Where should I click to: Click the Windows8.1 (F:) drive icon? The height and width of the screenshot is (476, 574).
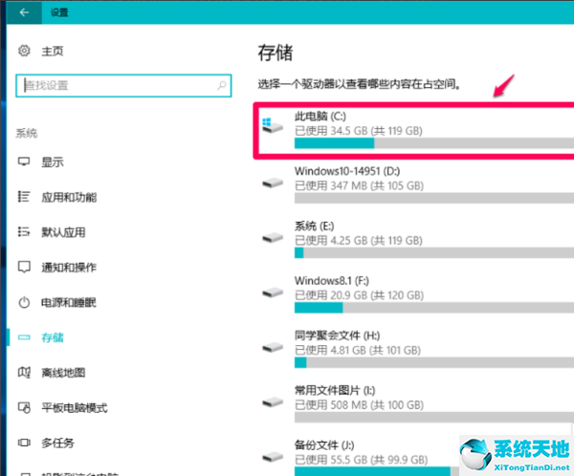click(x=273, y=292)
